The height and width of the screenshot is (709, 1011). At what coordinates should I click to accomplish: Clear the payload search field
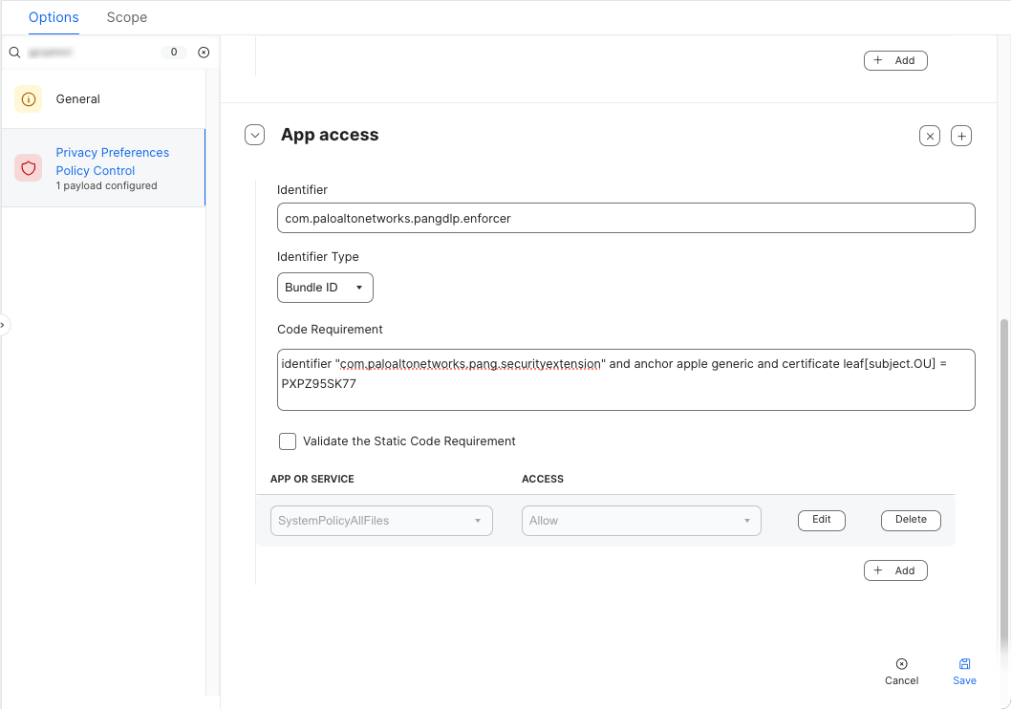click(x=204, y=53)
